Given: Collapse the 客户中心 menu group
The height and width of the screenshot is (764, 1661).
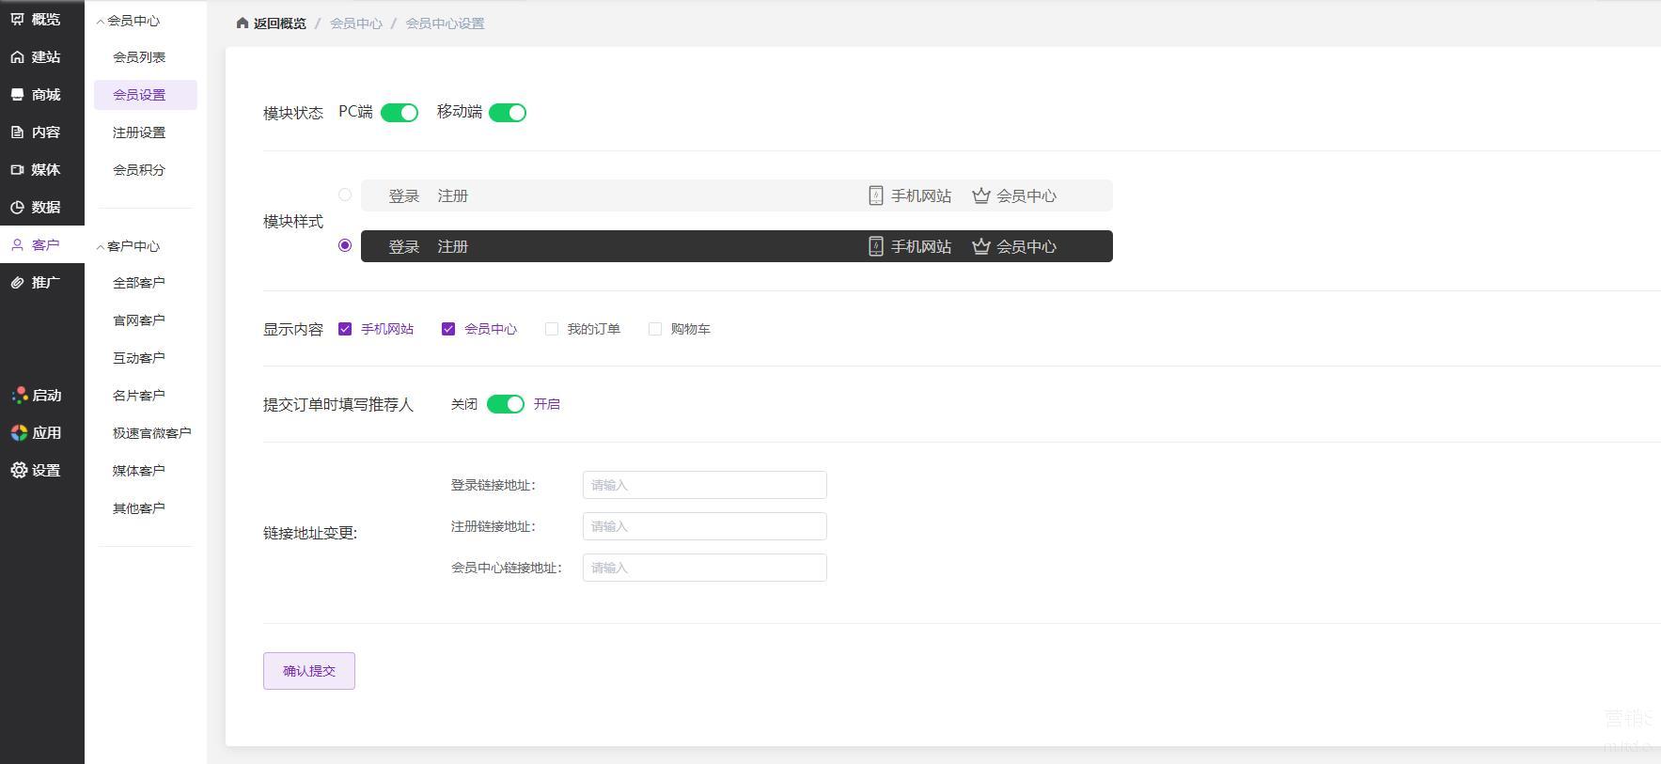Looking at the screenshot, I should [101, 246].
